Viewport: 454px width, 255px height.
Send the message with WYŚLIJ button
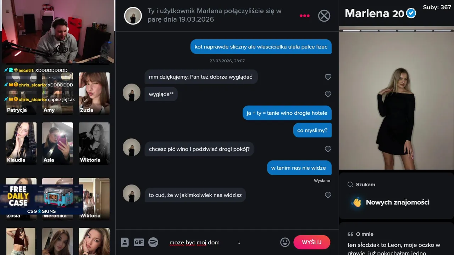coord(312,242)
